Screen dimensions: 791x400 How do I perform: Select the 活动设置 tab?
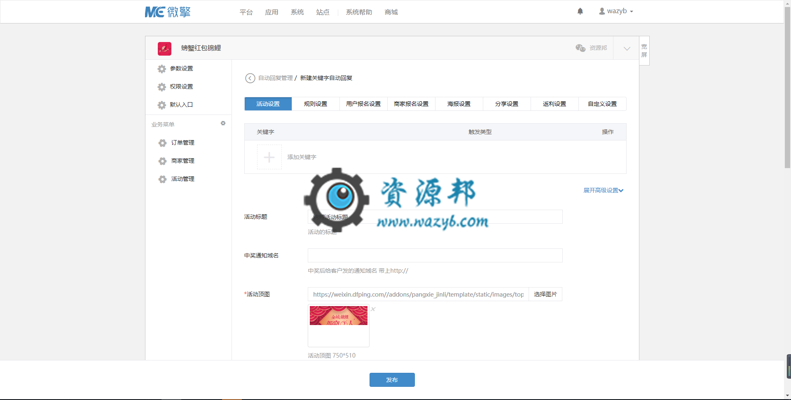[x=268, y=104]
